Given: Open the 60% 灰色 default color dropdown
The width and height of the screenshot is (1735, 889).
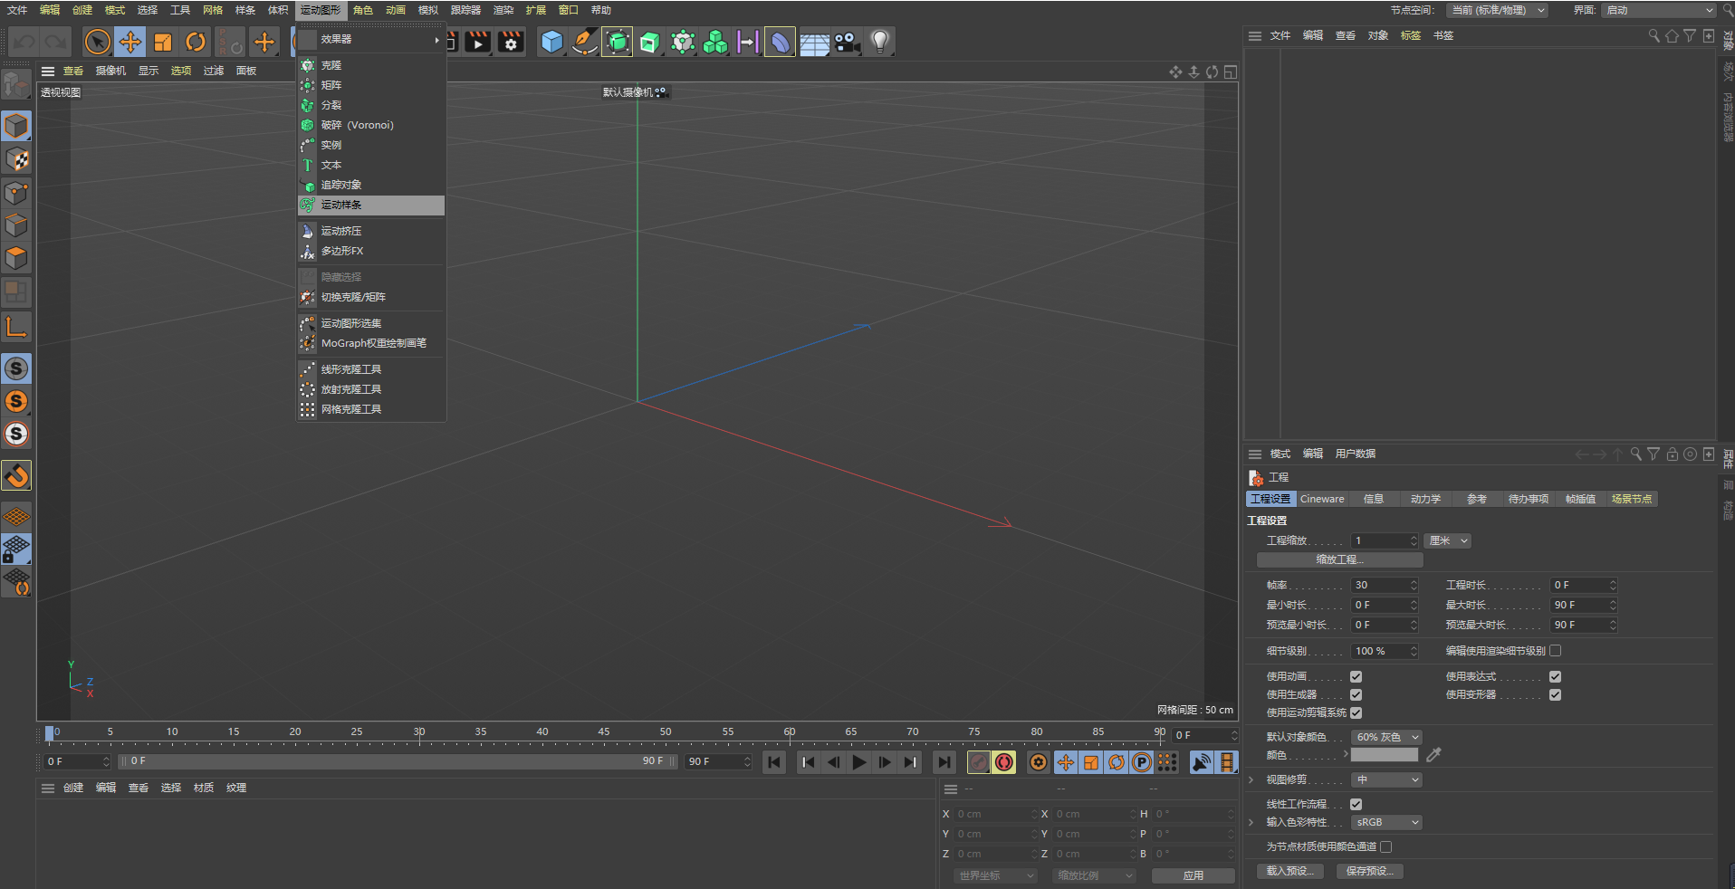Looking at the screenshot, I should point(1386,737).
